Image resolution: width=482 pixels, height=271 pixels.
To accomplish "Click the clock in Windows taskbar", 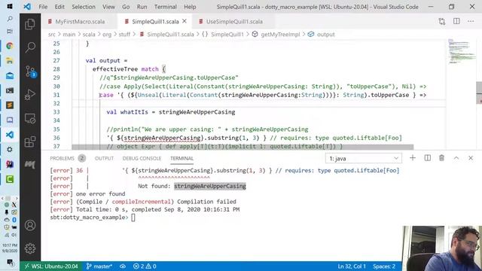I will 10,248.
